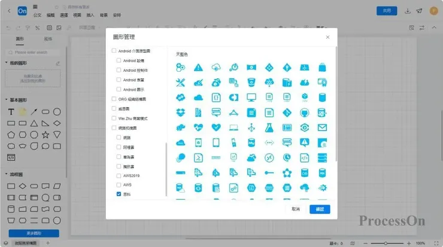Select the bucket icon

pos(251,83)
